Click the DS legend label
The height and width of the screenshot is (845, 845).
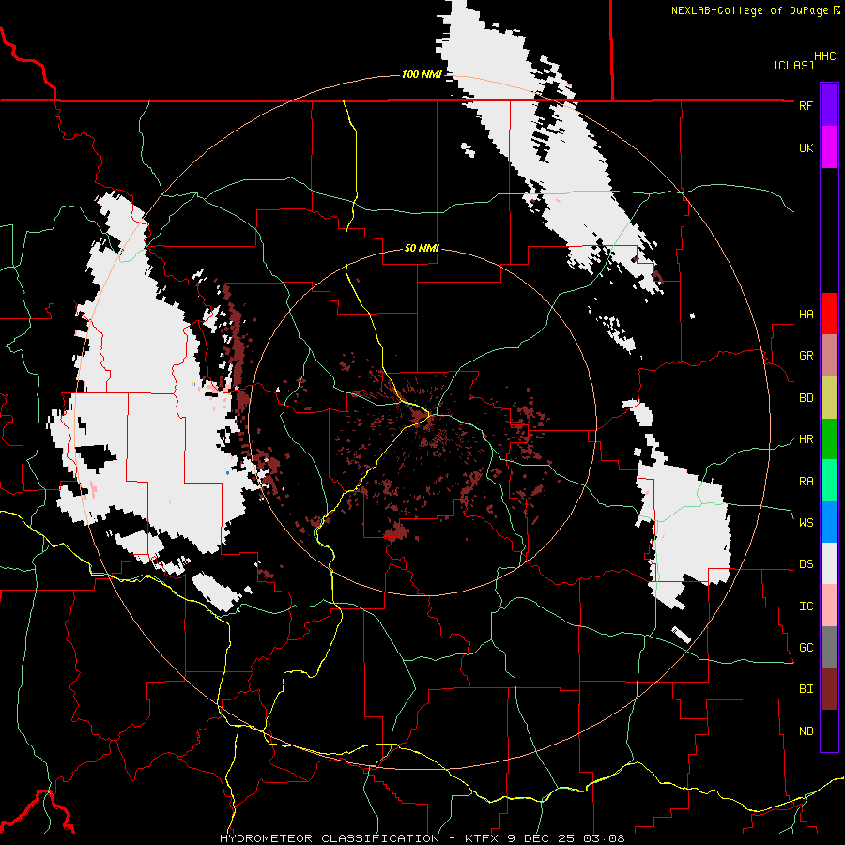[806, 564]
